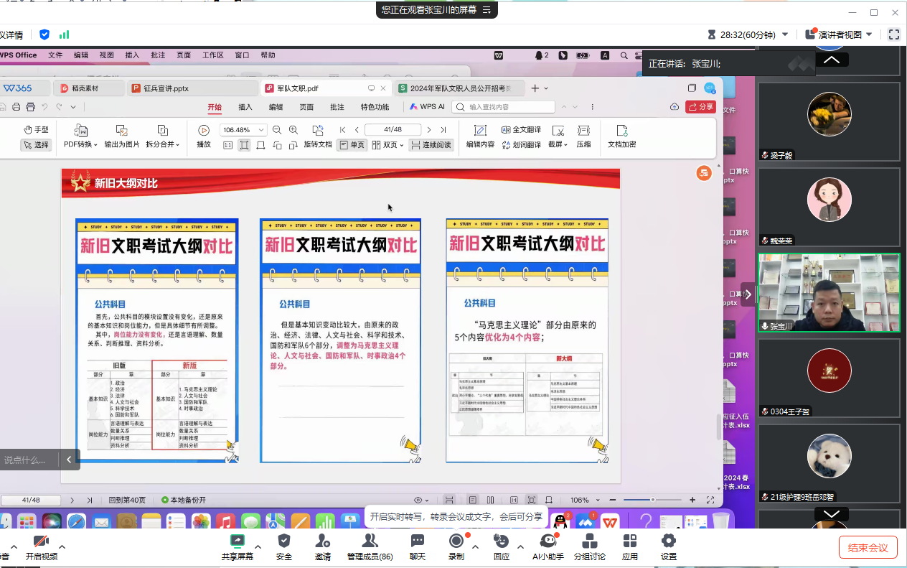Click 文档加密 document encryption
Image resolution: width=907 pixels, height=568 pixels.
point(621,136)
